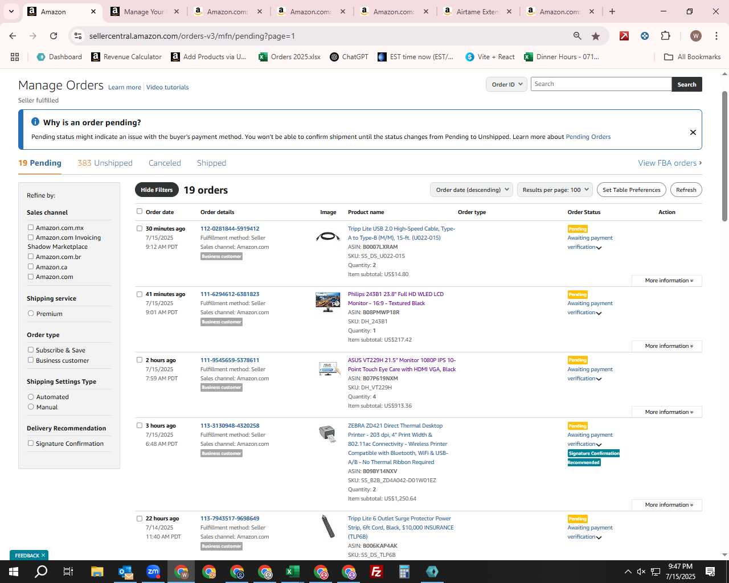Open the notification center icon

coord(710,572)
